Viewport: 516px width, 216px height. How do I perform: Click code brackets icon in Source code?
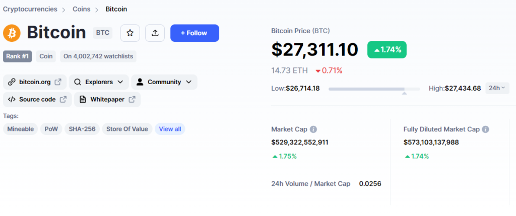tap(12, 99)
